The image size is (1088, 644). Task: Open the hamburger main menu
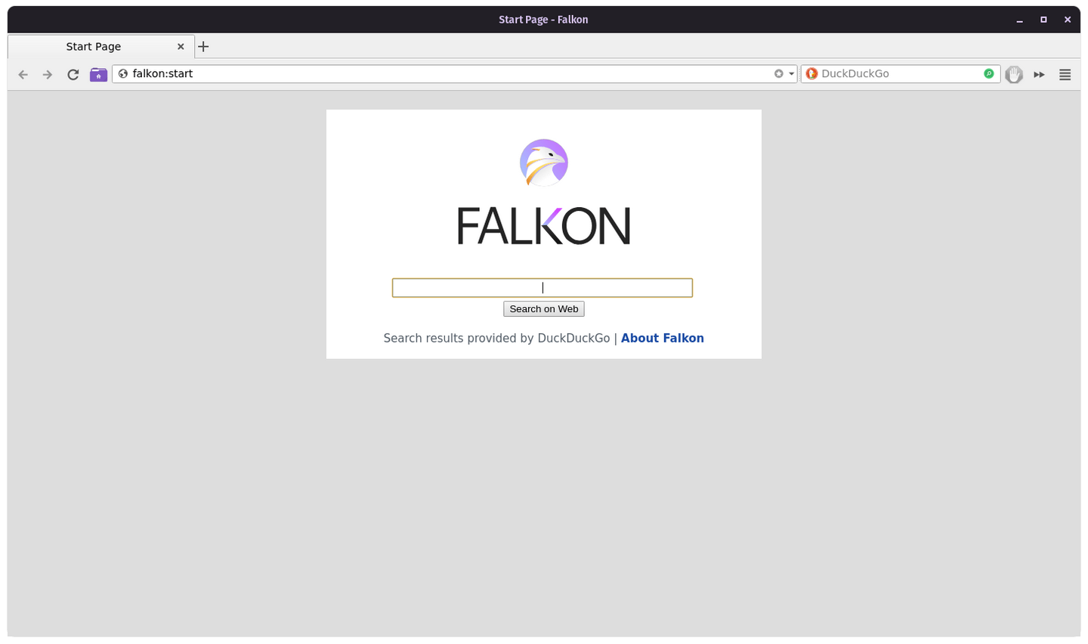[1065, 74]
